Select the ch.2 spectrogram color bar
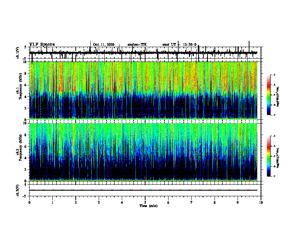The height and width of the screenshot is (227, 294). click(269, 156)
